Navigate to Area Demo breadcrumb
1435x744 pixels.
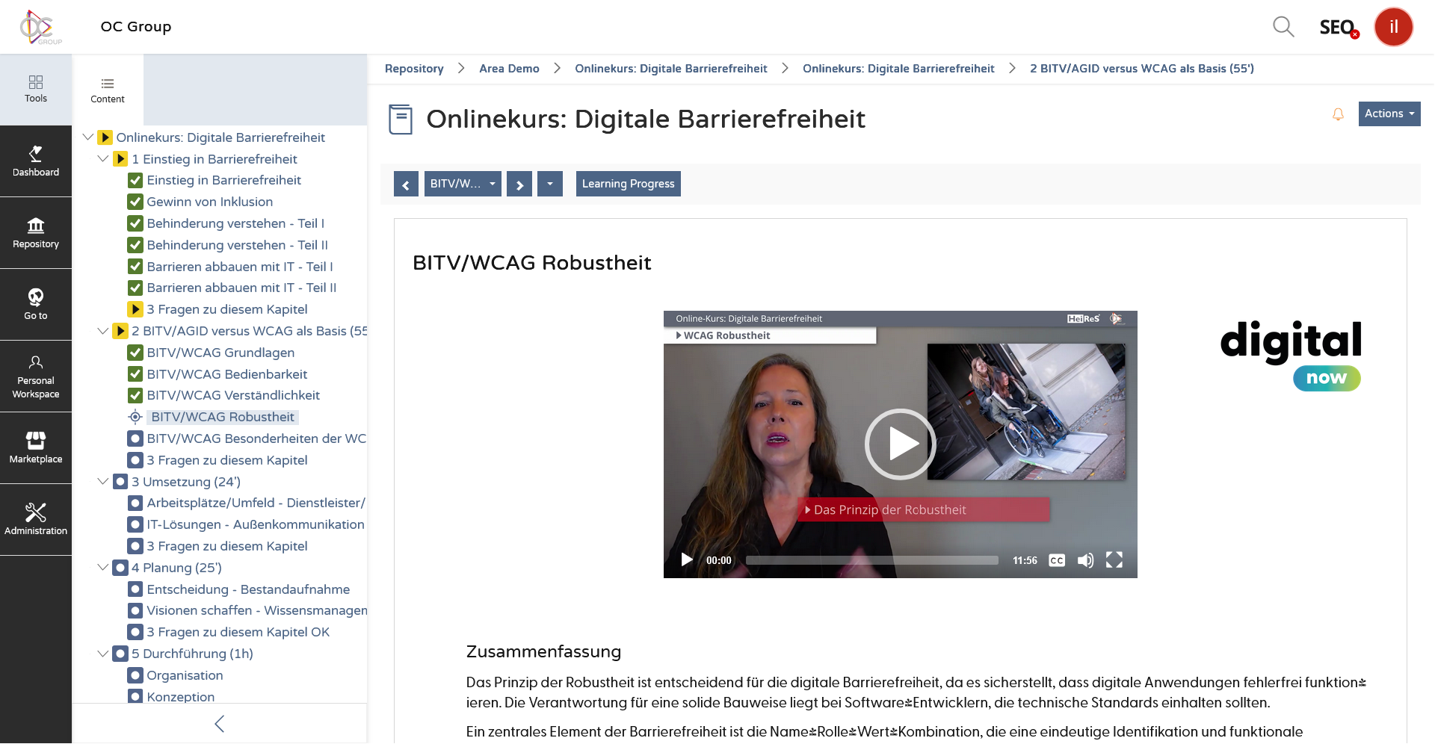click(509, 69)
